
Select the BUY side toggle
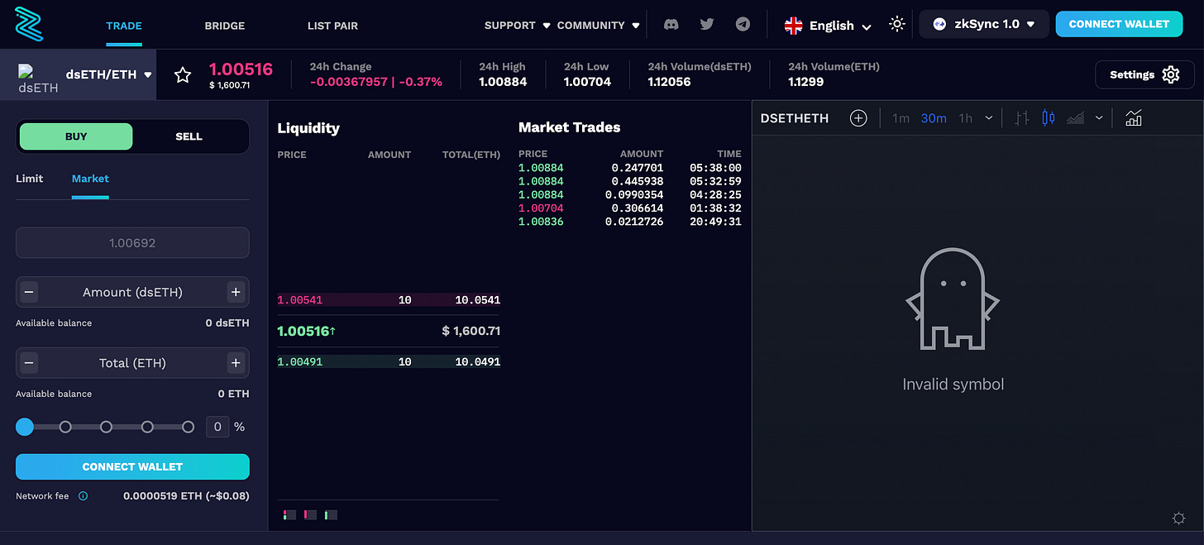pos(76,136)
